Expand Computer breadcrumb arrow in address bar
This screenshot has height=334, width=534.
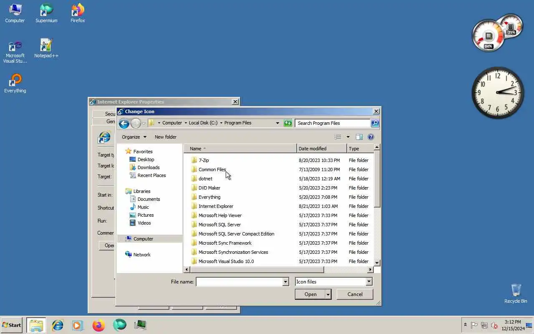(186, 123)
